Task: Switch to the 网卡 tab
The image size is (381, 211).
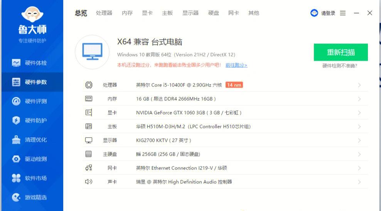Action: (234, 13)
